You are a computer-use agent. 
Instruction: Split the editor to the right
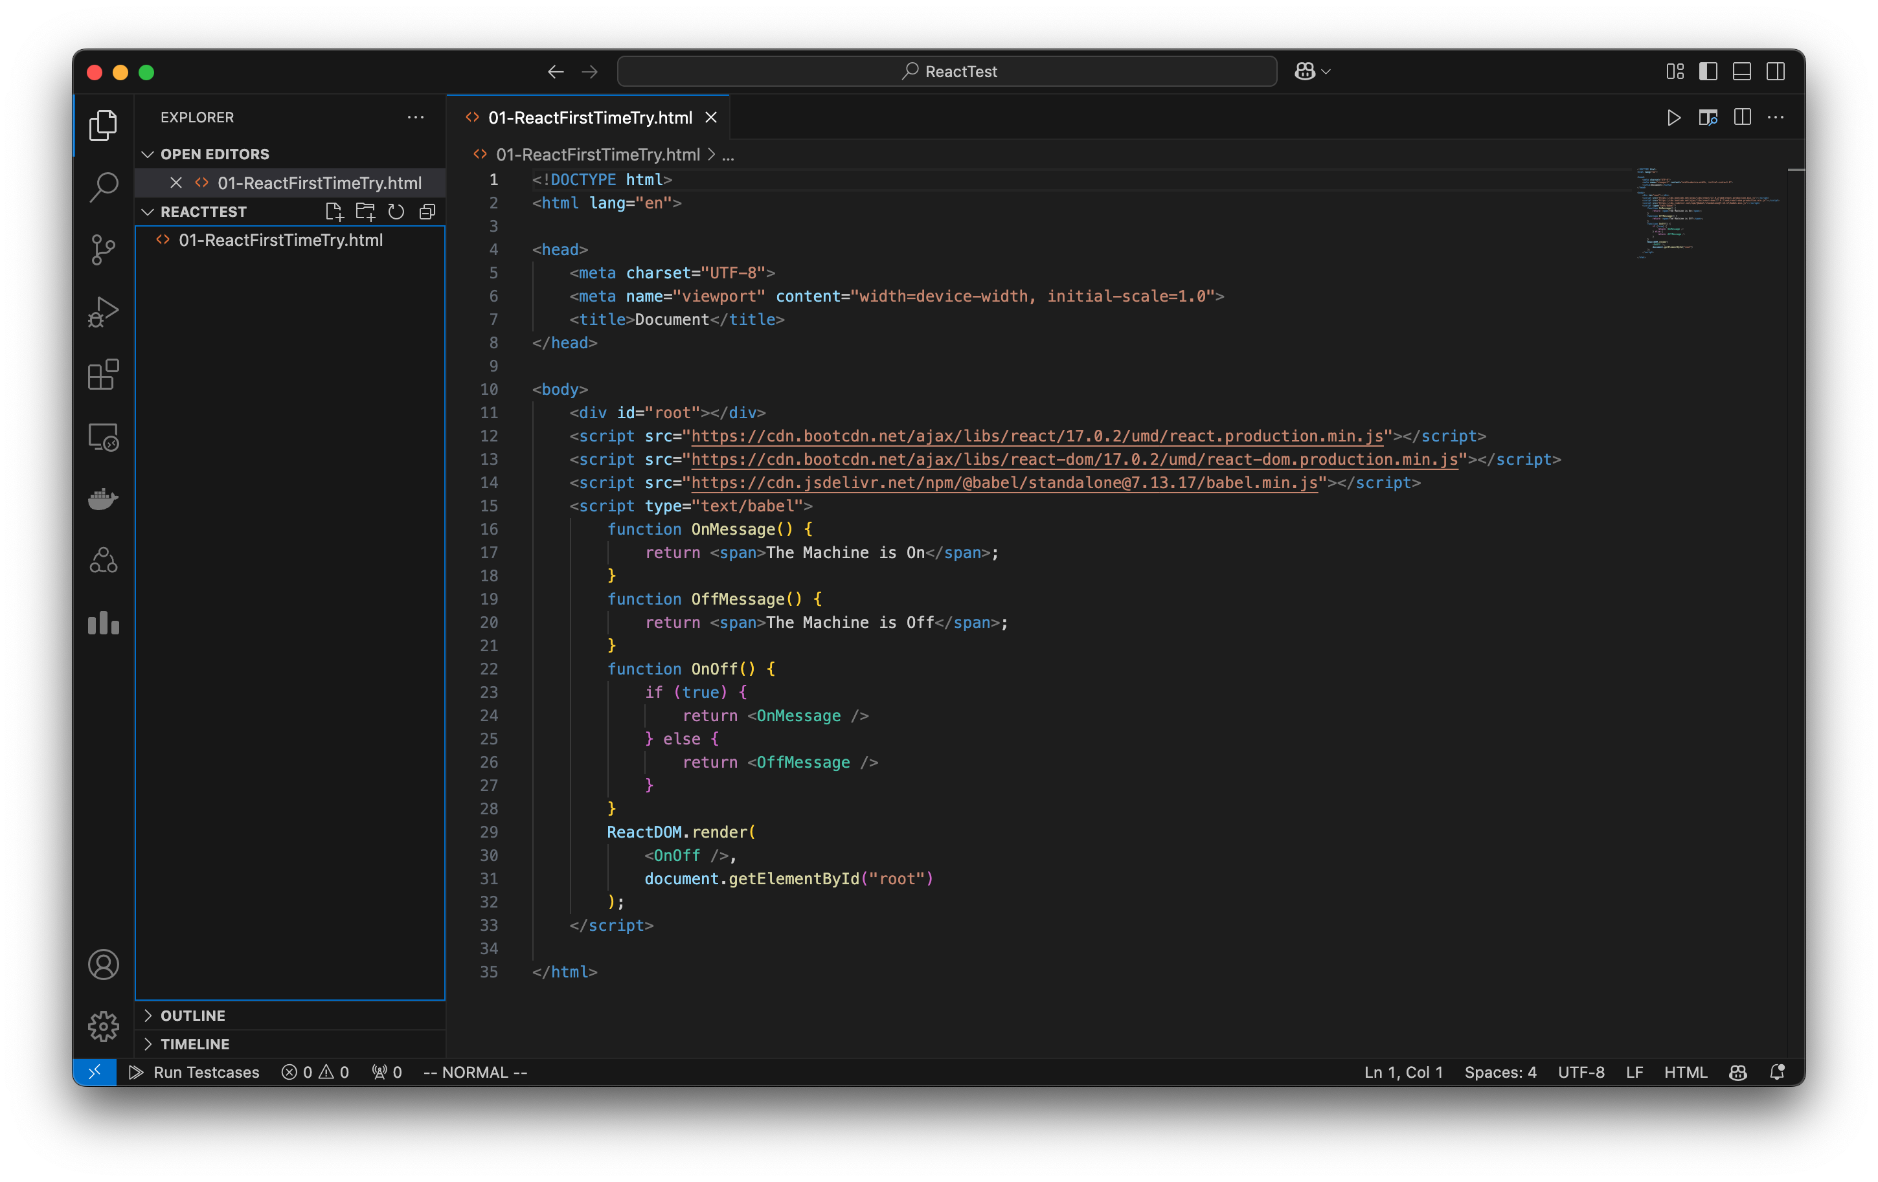pyautogui.click(x=1741, y=117)
